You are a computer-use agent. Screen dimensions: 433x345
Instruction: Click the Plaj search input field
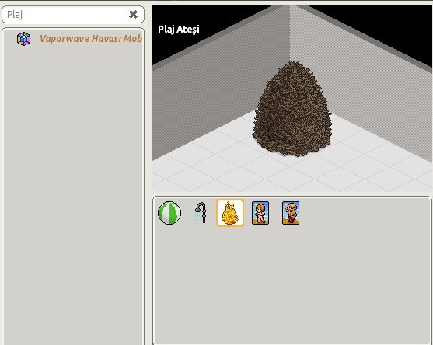(x=66, y=14)
